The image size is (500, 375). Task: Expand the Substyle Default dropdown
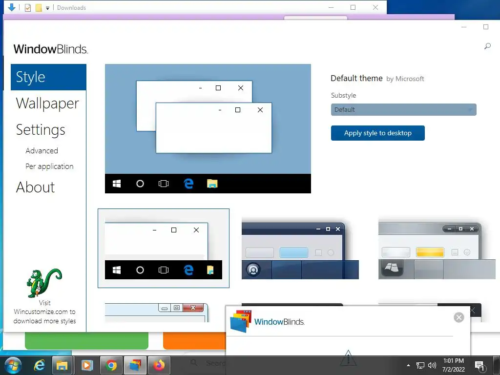tap(403, 110)
